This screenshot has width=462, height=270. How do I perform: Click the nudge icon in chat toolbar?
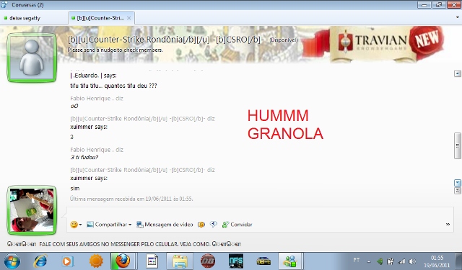click(x=201, y=225)
